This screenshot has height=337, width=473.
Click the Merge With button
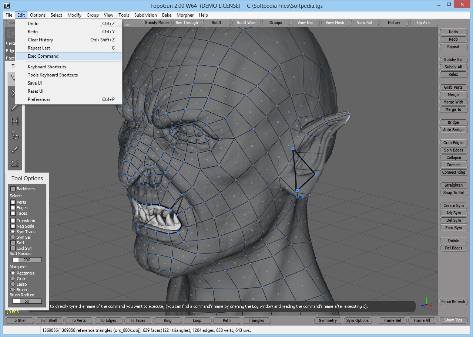coord(453,102)
